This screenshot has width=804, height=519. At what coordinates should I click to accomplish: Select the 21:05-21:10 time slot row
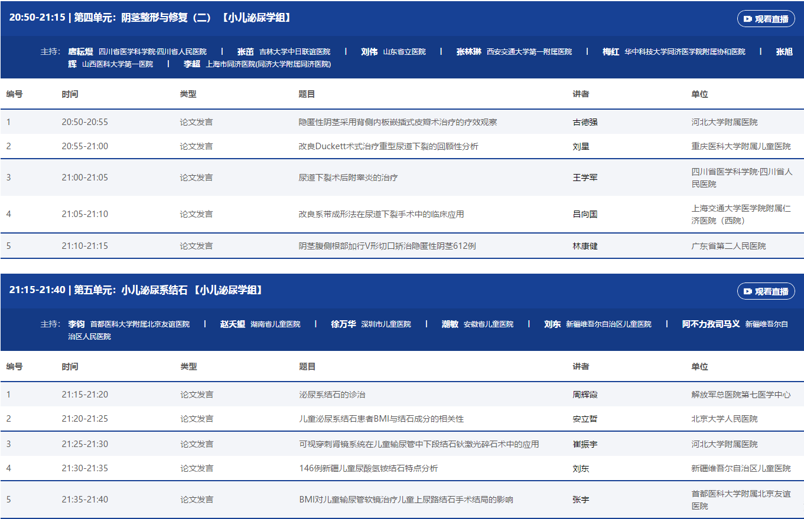pyautogui.click(x=85, y=214)
